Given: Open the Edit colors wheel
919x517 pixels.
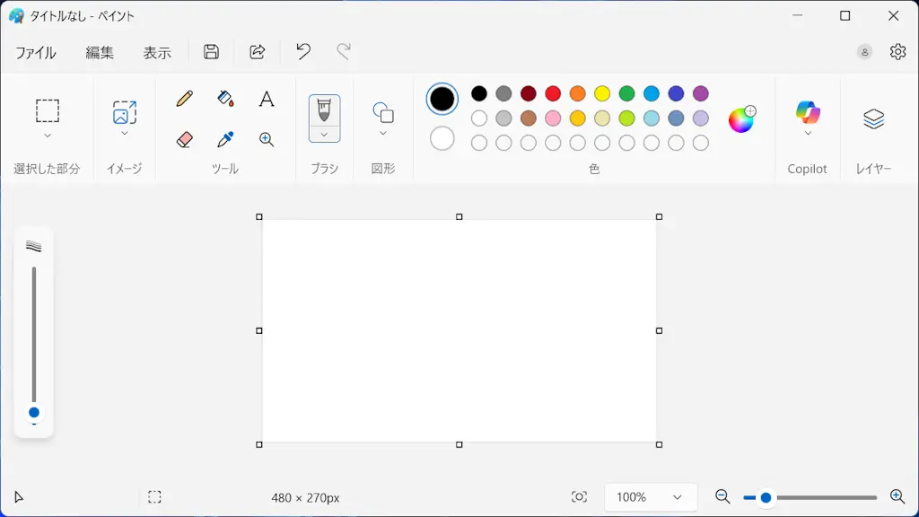Looking at the screenshot, I should [x=741, y=118].
